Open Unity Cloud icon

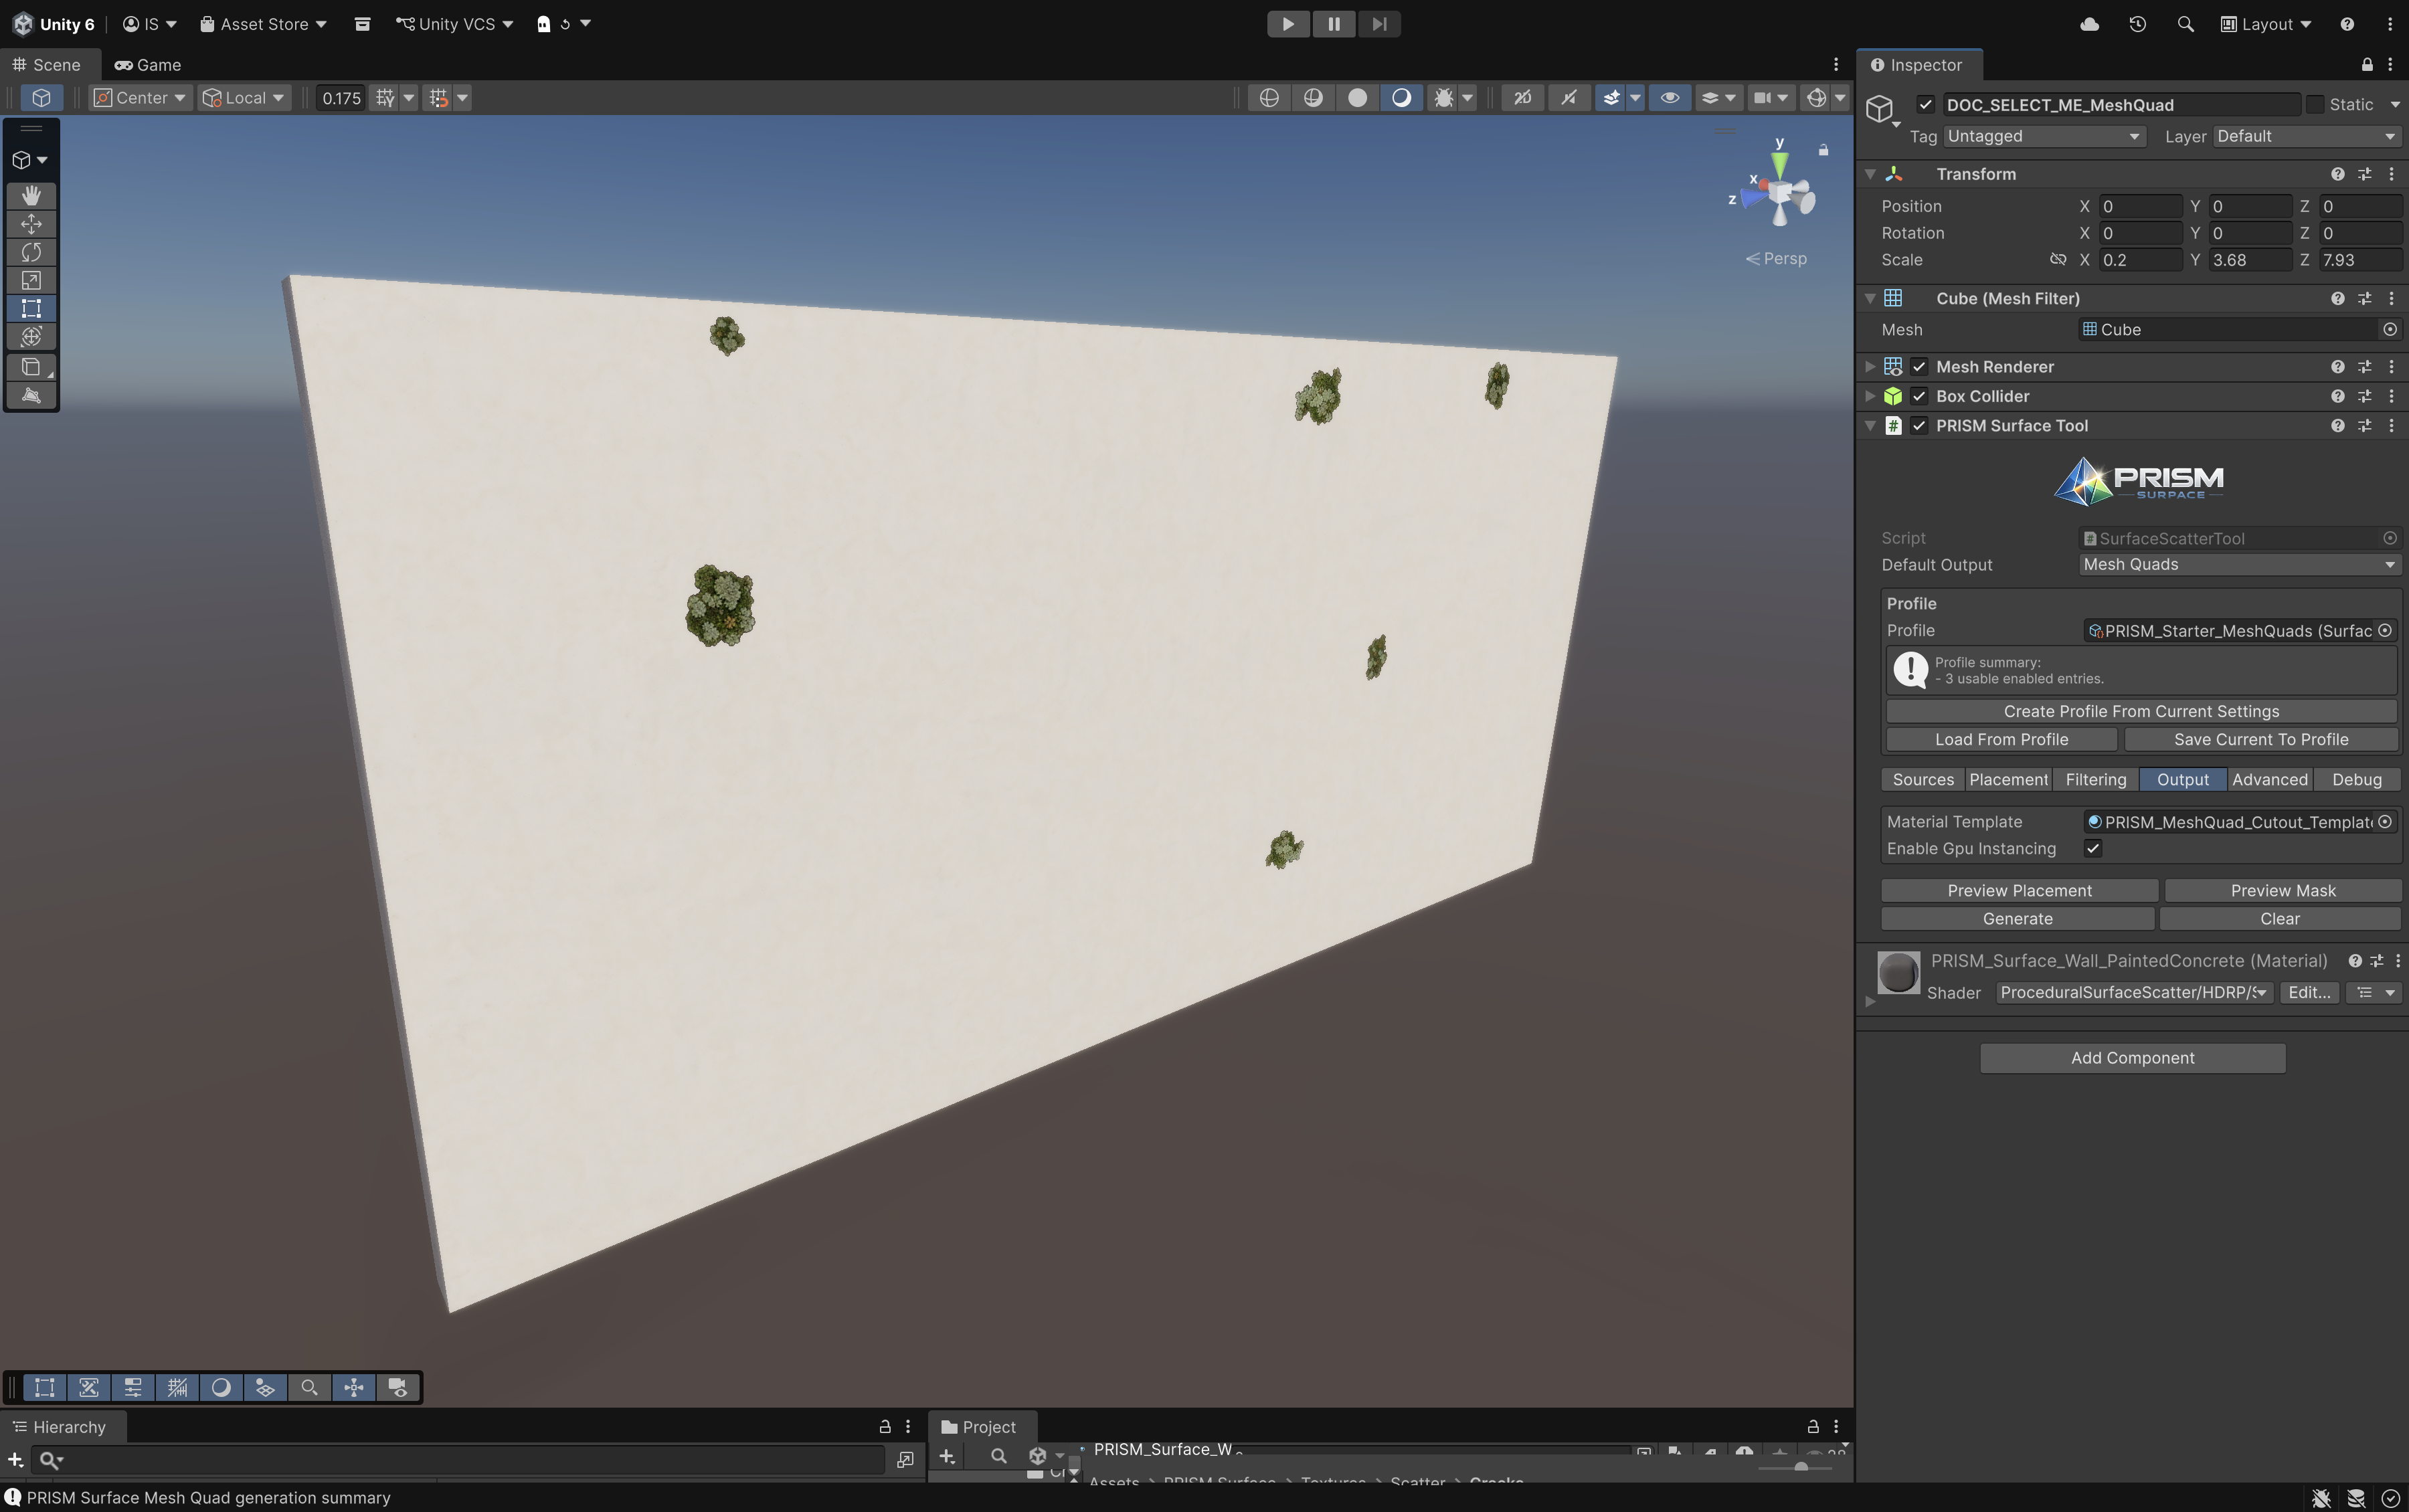[x=2089, y=24]
